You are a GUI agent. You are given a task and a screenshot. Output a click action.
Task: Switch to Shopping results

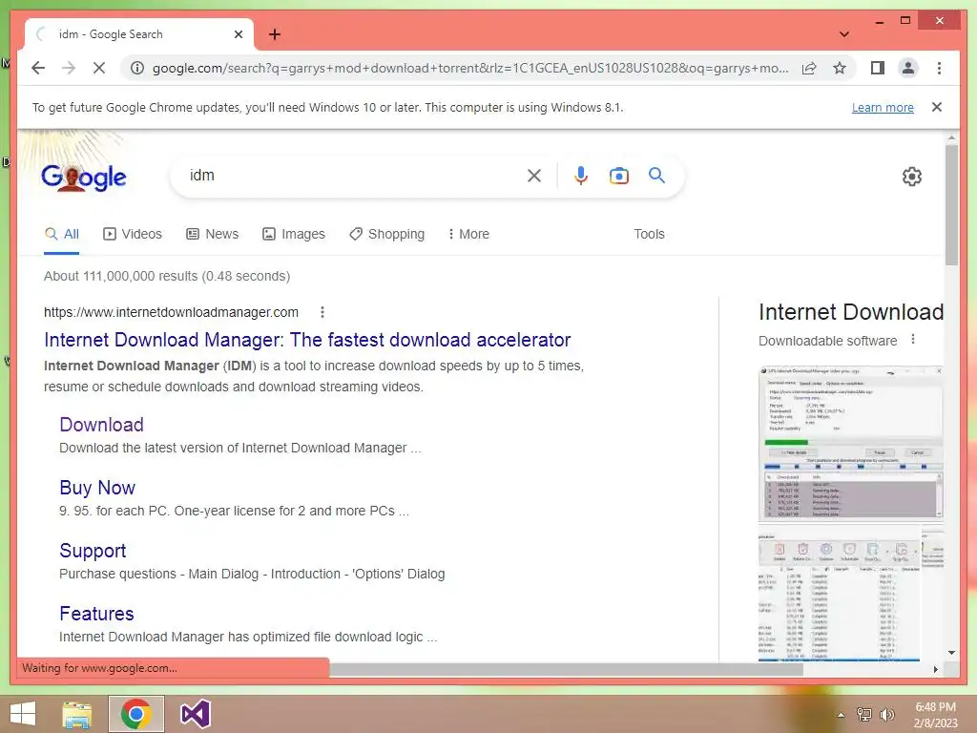(x=387, y=235)
